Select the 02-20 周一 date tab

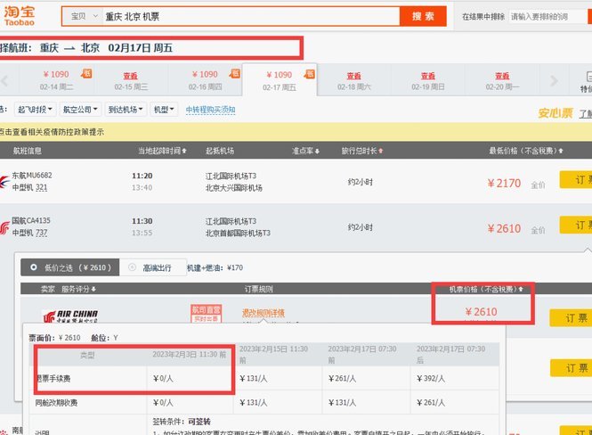(x=502, y=80)
